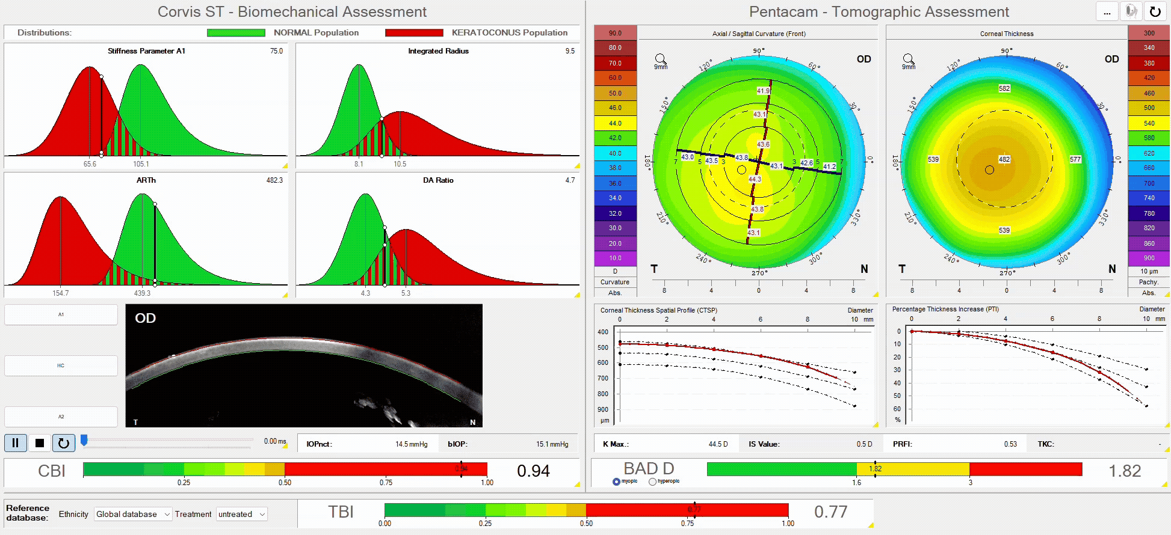1171x535 pixels.
Task: Click the CBI score color bar
Action: [x=285, y=469]
